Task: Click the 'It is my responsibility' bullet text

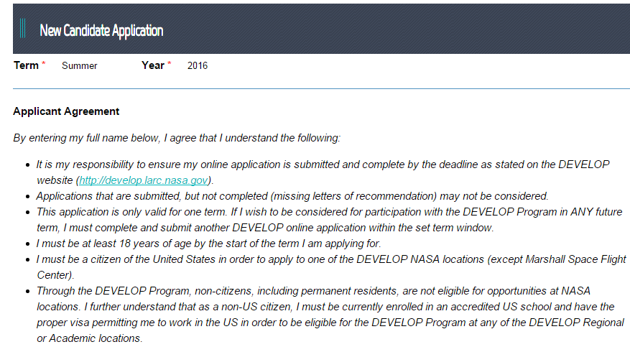Action: click(287, 165)
